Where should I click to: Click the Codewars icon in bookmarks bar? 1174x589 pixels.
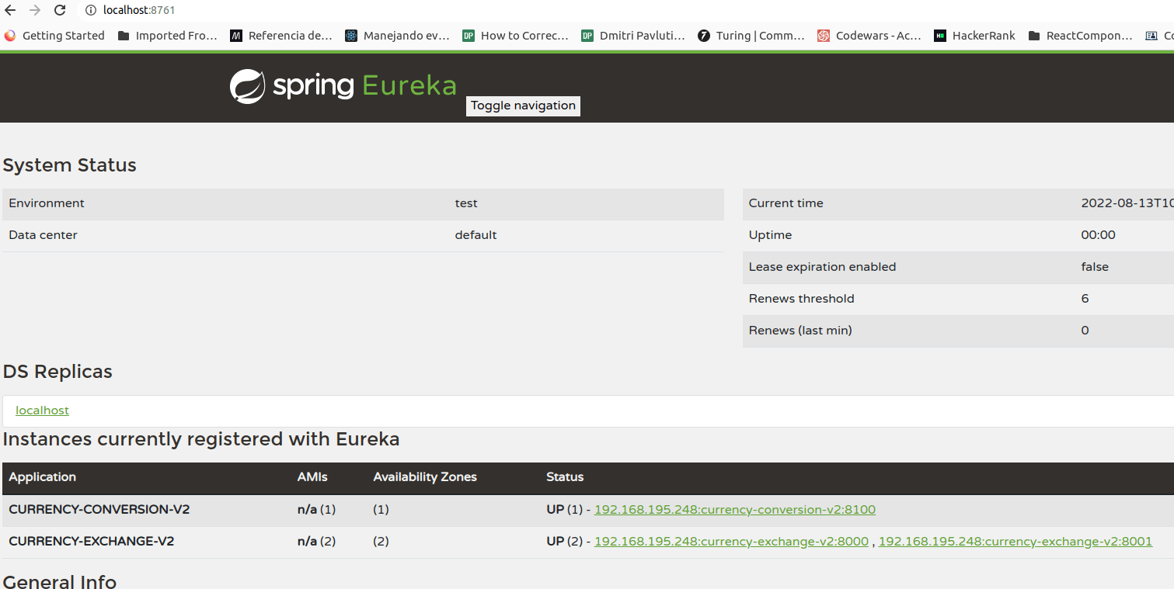(x=824, y=36)
